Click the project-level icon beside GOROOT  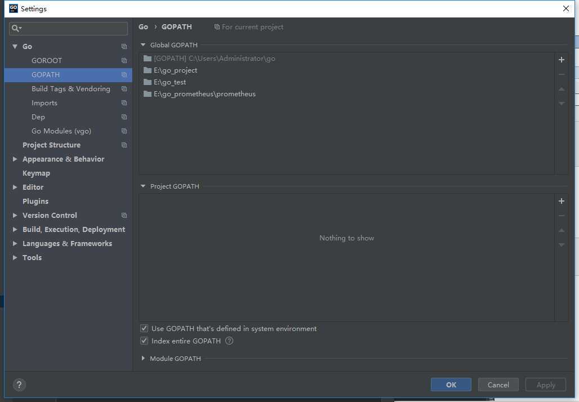124,61
